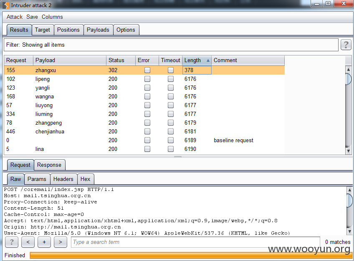This screenshot has width=354, height=261.
Task: Go to previous search match button
Action: tap(28, 242)
